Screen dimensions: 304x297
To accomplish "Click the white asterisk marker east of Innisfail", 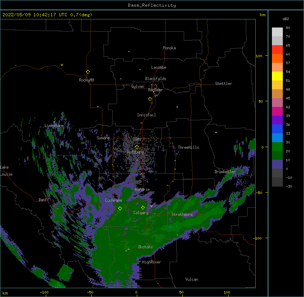I will click(177, 107).
